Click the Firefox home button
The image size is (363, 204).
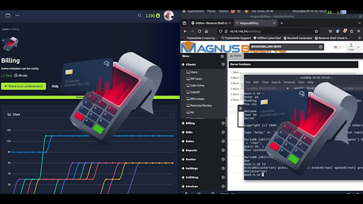pyautogui.click(x=207, y=31)
